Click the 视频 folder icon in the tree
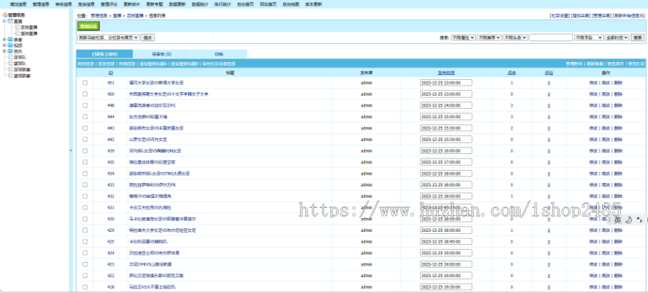Image resolution: width=648 pixels, height=293 pixels. point(10,45)
